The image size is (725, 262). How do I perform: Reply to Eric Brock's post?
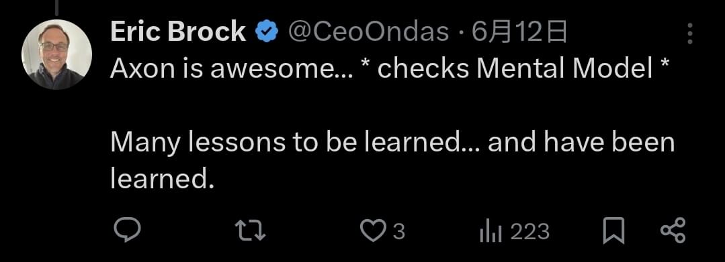127,231
